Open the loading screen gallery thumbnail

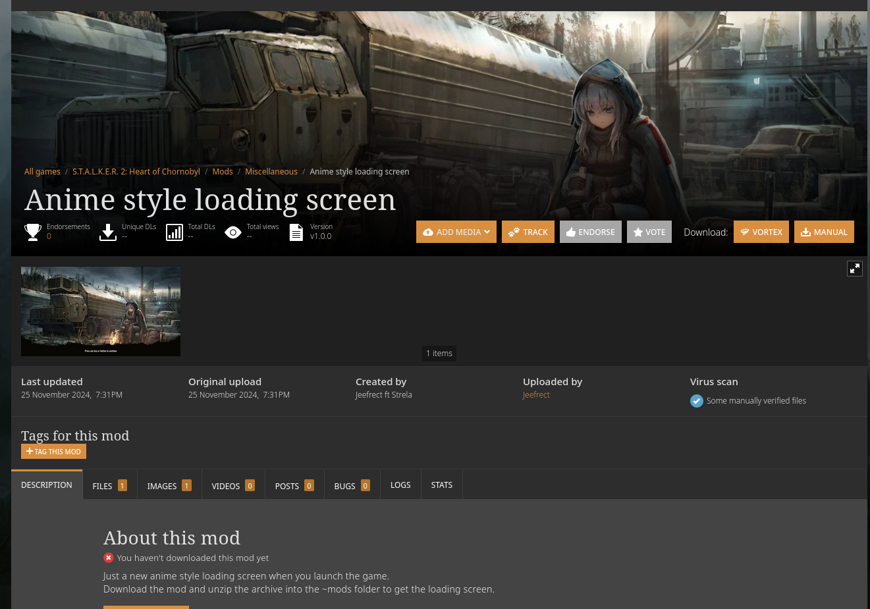coord(101,311)
